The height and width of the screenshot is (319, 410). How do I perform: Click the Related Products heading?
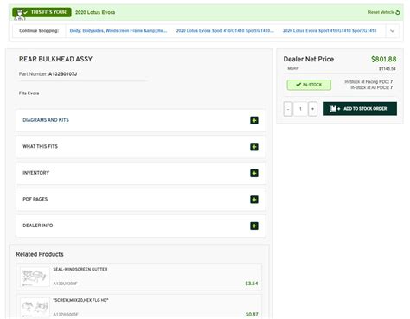click(x=40, y=254)
